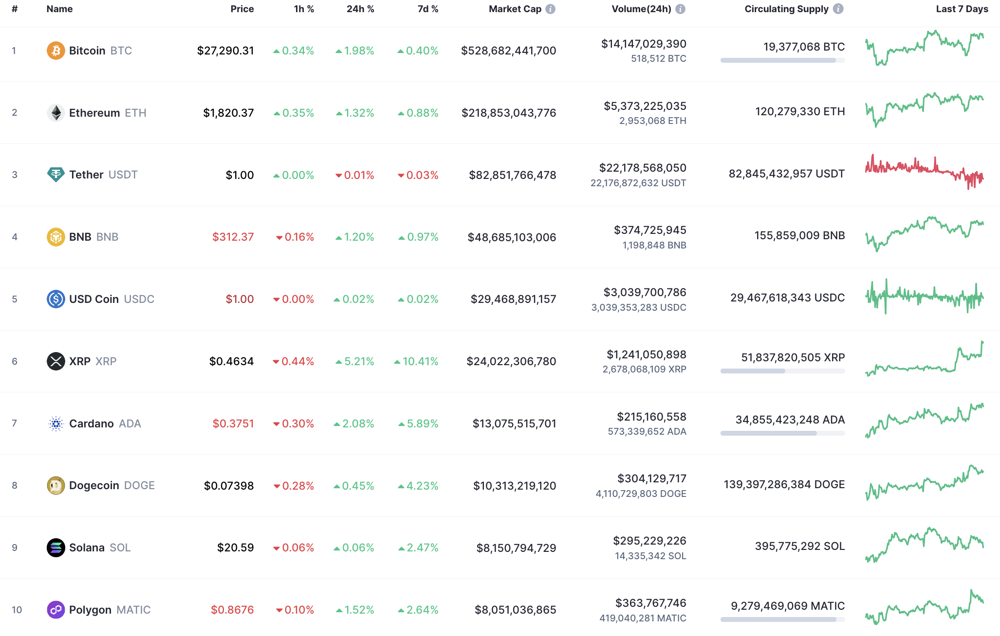The height and width of the screenshot is (636, 1000).
Task: Open the Solana SOL link
Action: (100, 548)
